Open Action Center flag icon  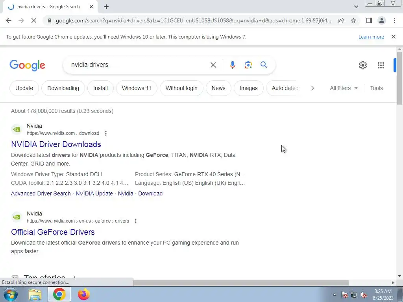[x=344, y=295]
